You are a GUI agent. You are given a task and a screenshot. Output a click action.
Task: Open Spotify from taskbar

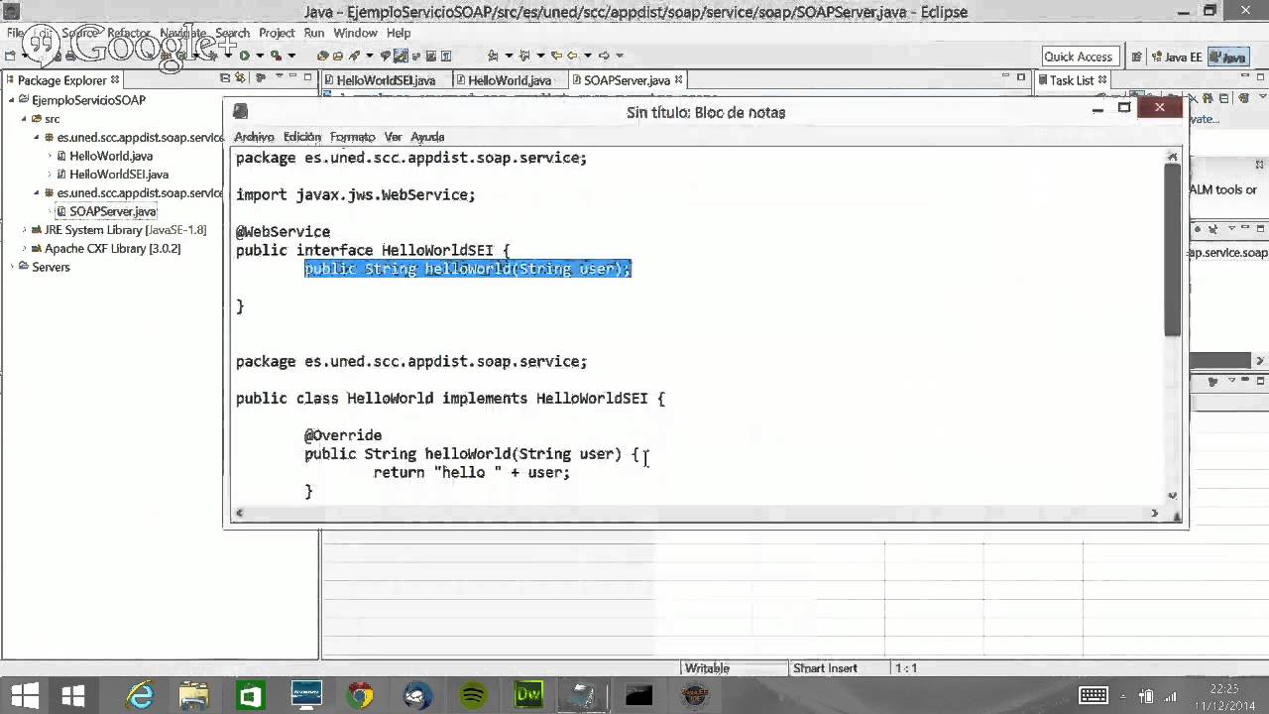(472, 696)
